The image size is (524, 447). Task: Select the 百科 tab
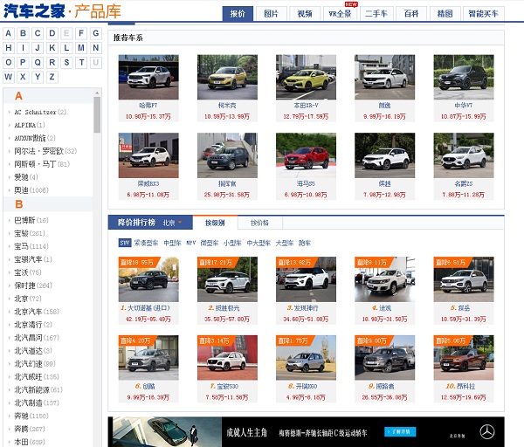pyautogui.click(x=411, y=14)
